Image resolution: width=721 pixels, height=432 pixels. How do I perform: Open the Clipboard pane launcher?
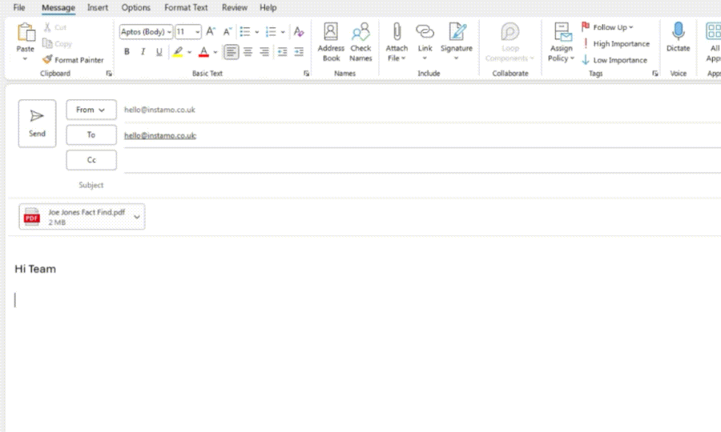[x=109, y=74]
